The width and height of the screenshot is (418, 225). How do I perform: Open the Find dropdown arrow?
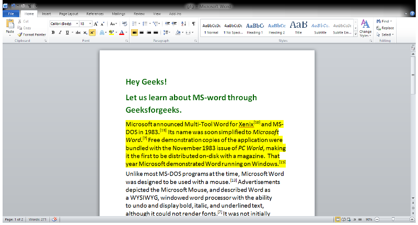tap(391, 21)
